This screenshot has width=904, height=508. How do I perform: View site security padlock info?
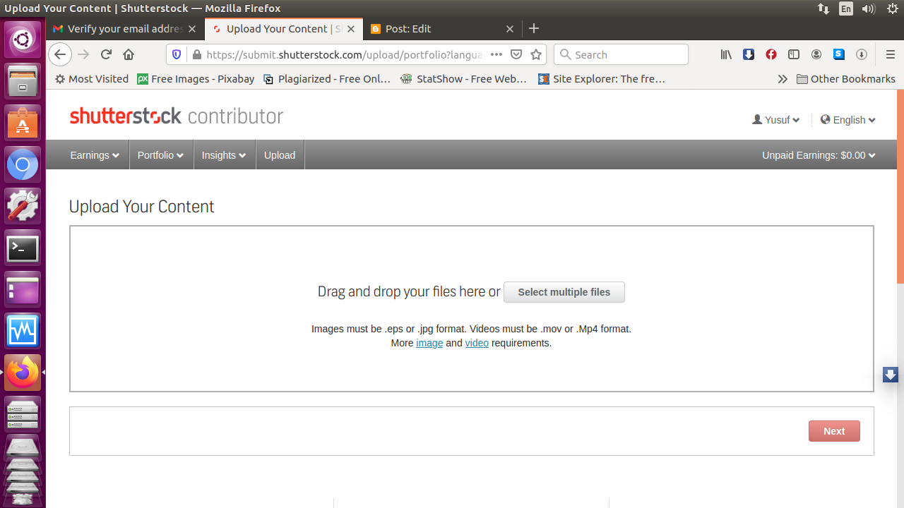coord(196,54)
